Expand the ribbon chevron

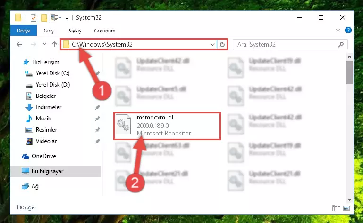(338, 30)
